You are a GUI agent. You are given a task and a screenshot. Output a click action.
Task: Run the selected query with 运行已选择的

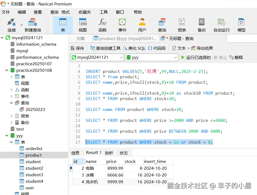196,57
